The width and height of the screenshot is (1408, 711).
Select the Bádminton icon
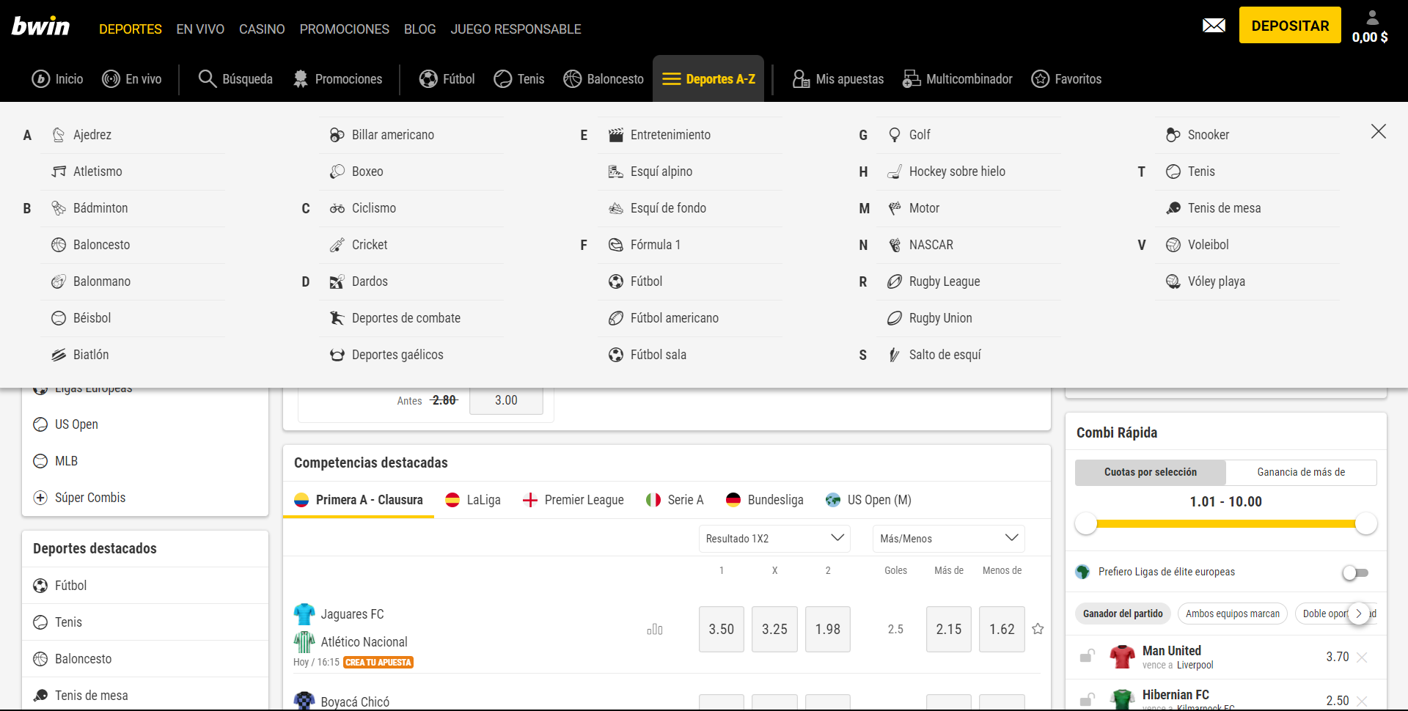[x=59, y=208]
